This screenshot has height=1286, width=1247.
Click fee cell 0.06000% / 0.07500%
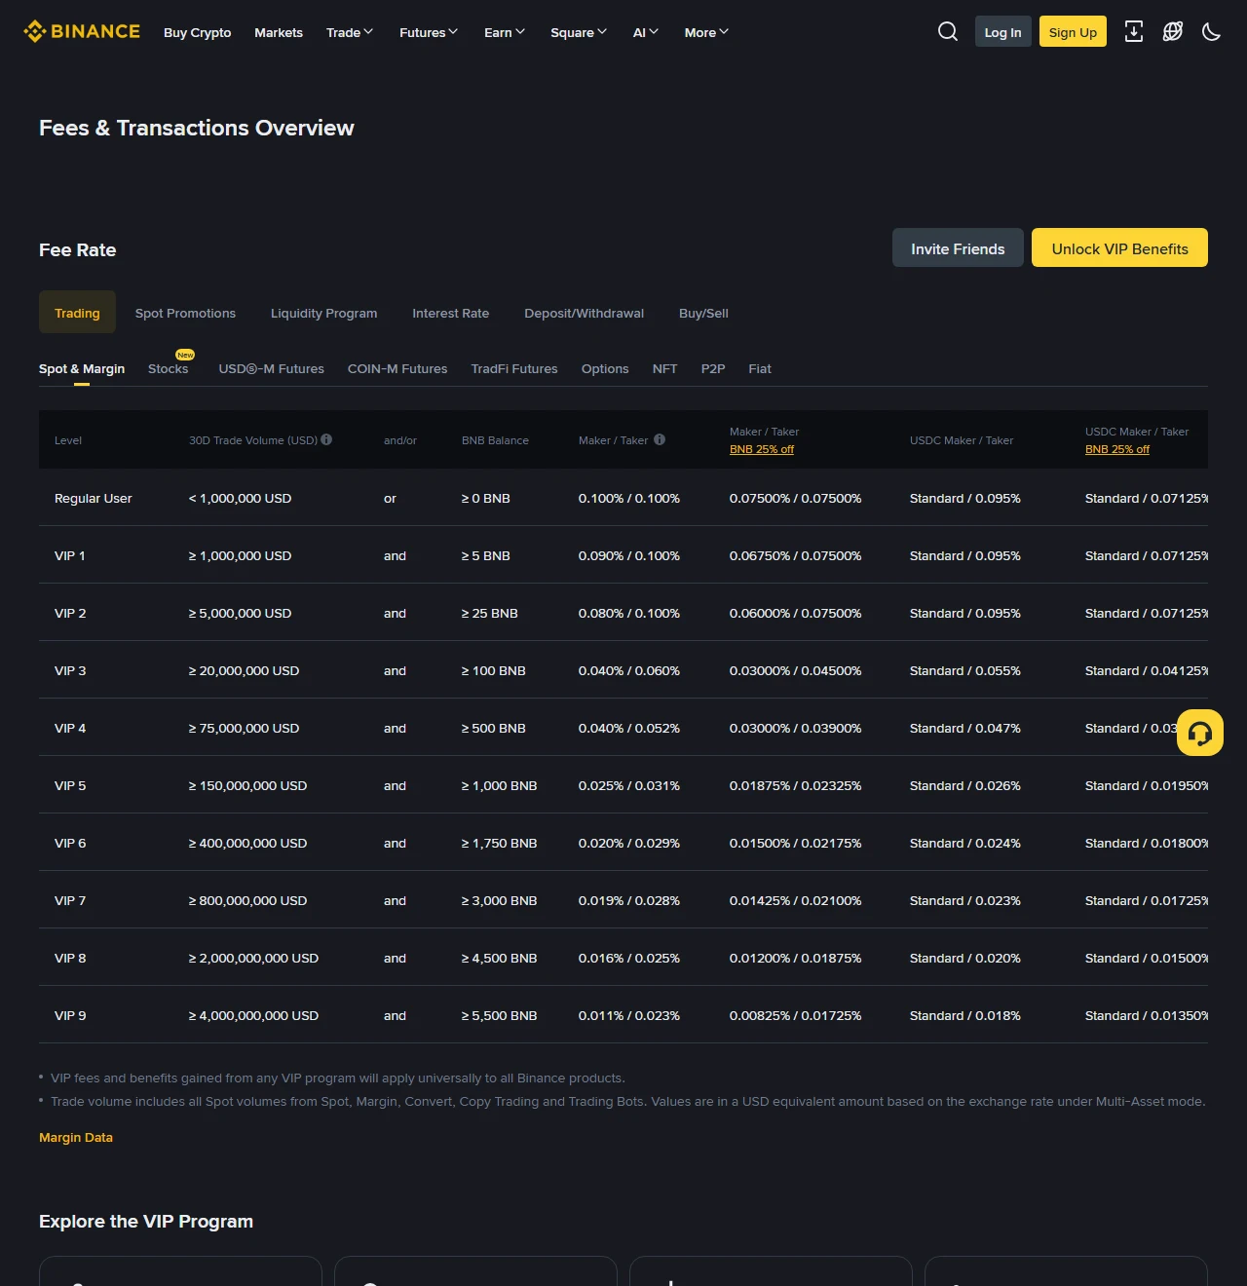[795, 613]
